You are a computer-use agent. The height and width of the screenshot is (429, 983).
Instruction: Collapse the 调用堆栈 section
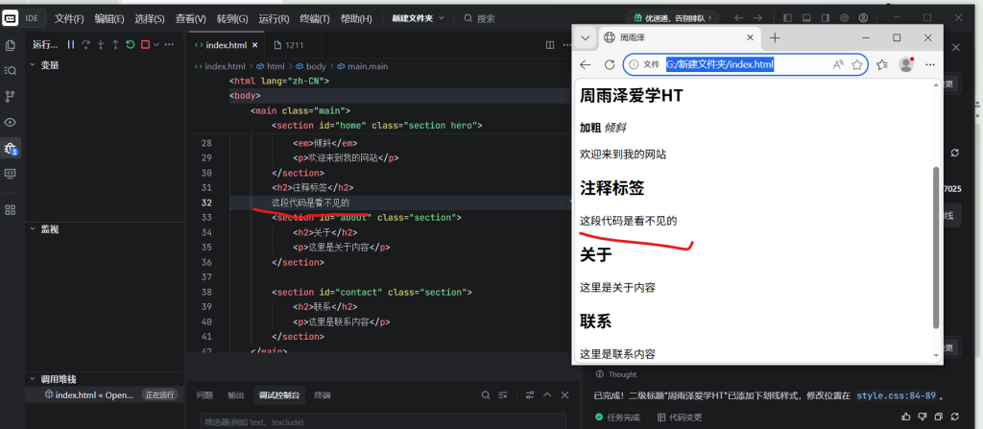tap(33, 379)
